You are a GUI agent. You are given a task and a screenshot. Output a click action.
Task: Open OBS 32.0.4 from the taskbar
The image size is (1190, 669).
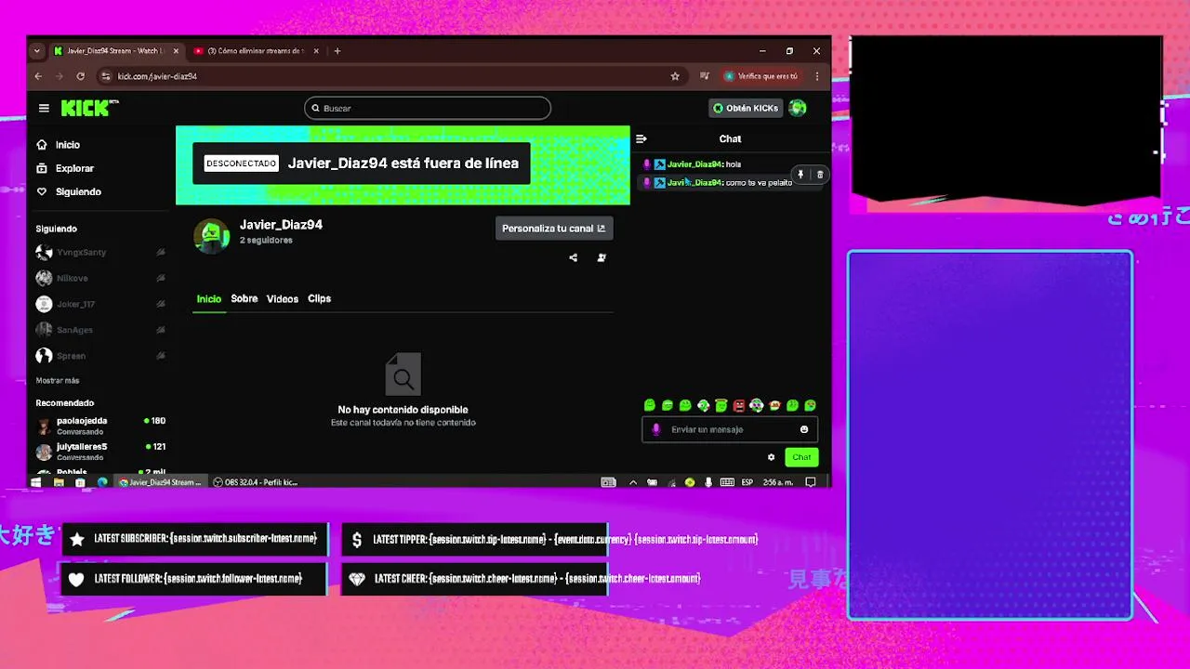256,482
